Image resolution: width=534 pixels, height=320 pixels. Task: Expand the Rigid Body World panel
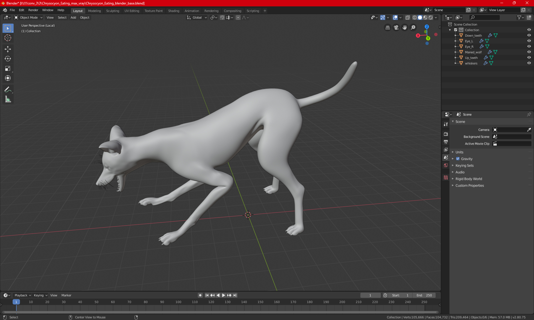(469, 179)
